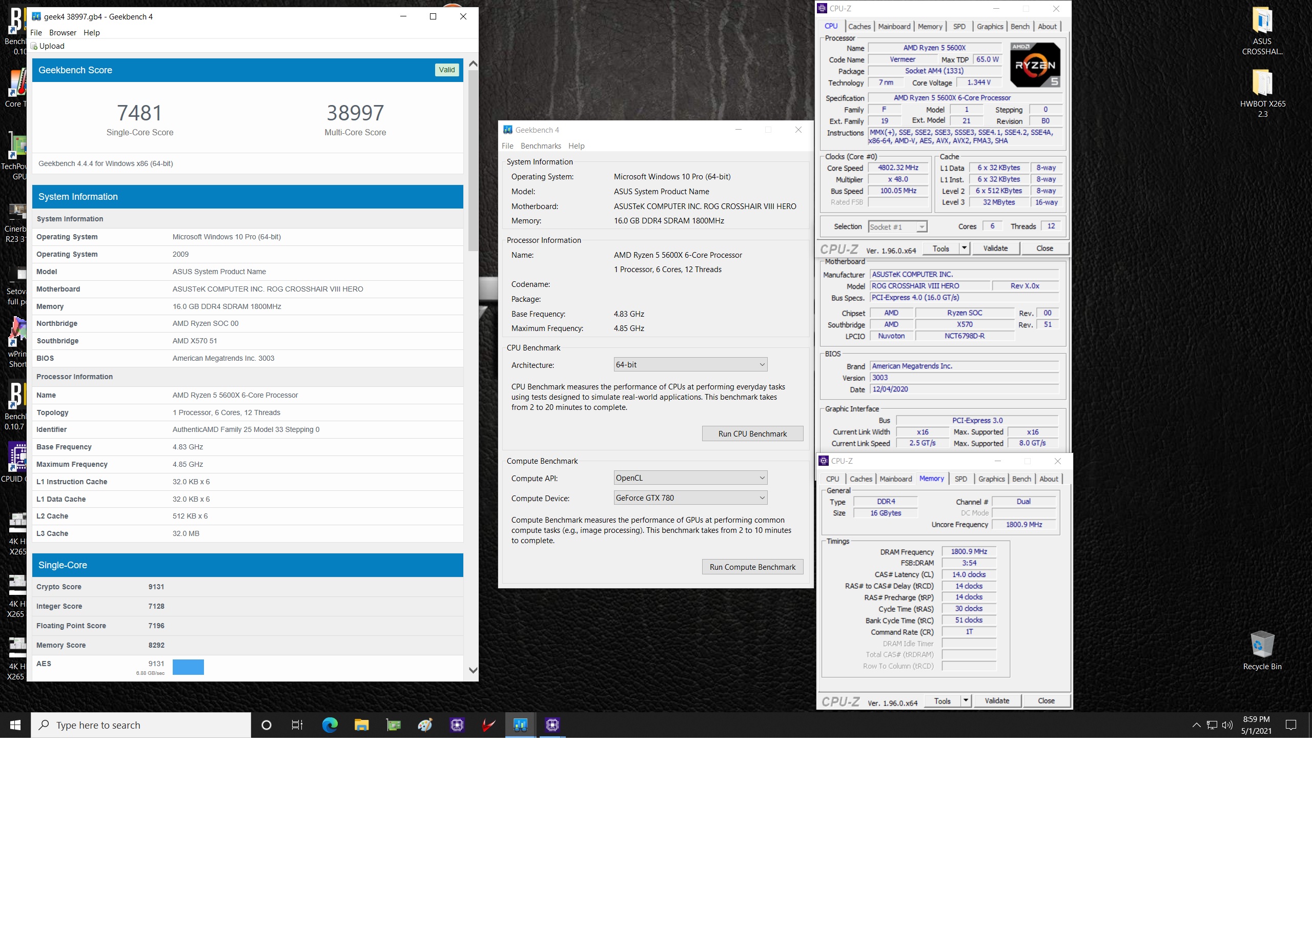Viewport: 1312px width, 930px height.
Task: Open the ASUS CROSSHAIR desktop folder
Action: pos(1262,31)
